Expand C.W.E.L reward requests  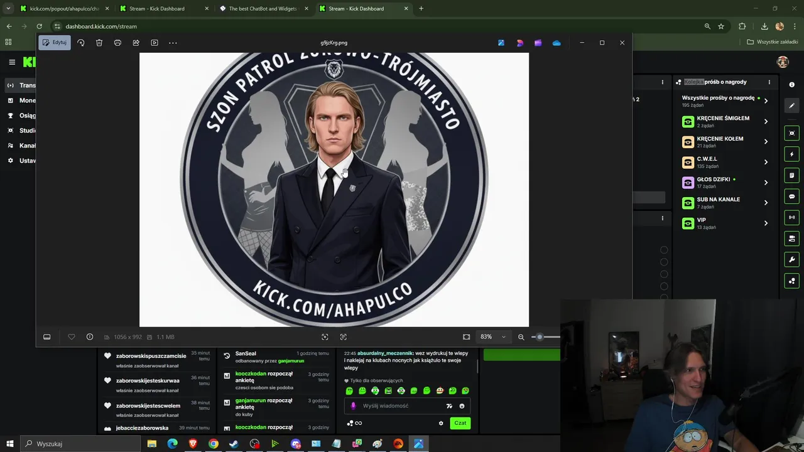click(x=766, y=162)
